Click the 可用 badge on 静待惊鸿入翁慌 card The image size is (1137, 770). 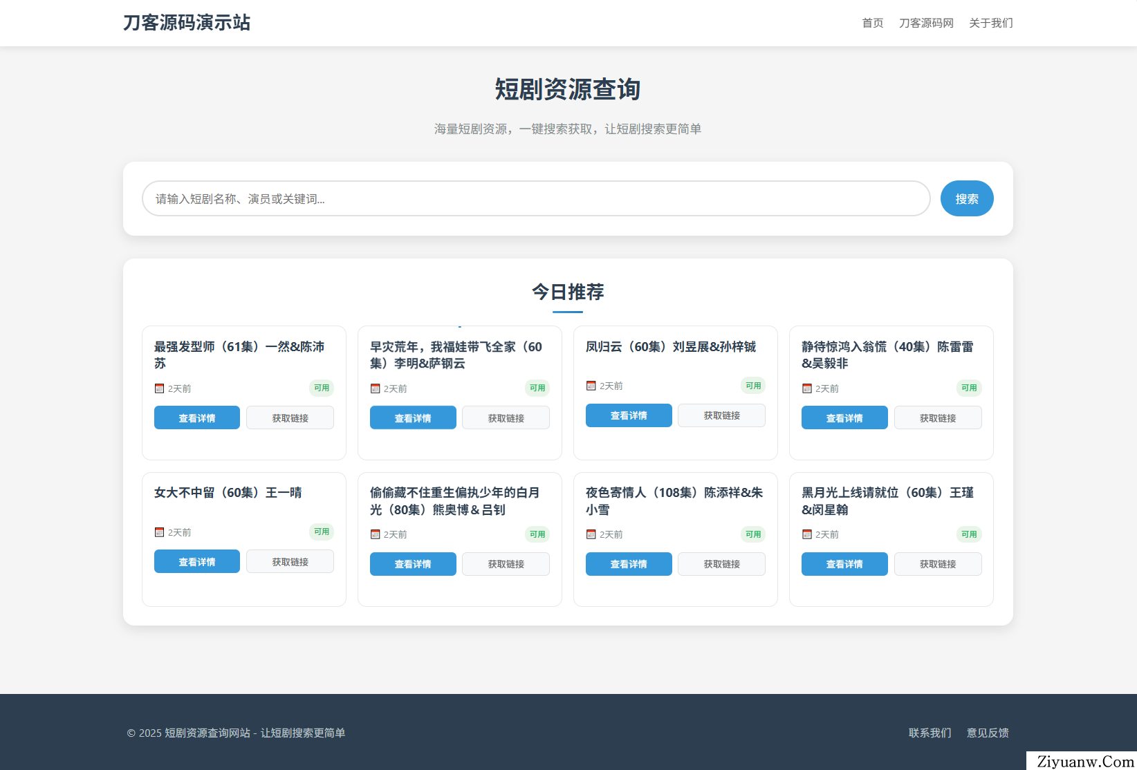click(x=969, y=388)
